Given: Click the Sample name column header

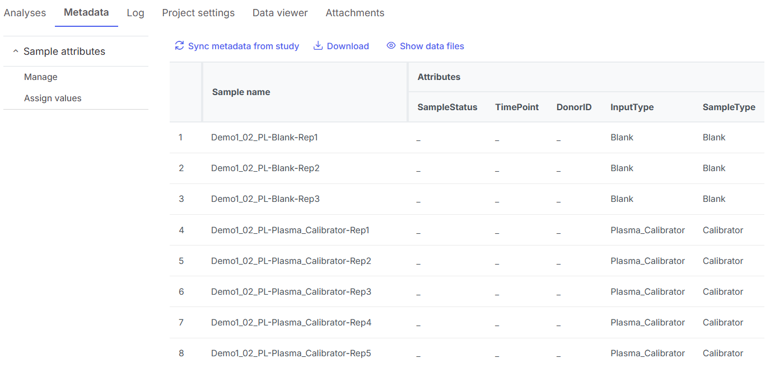Looking at the screenshot, I should point(241,92).
